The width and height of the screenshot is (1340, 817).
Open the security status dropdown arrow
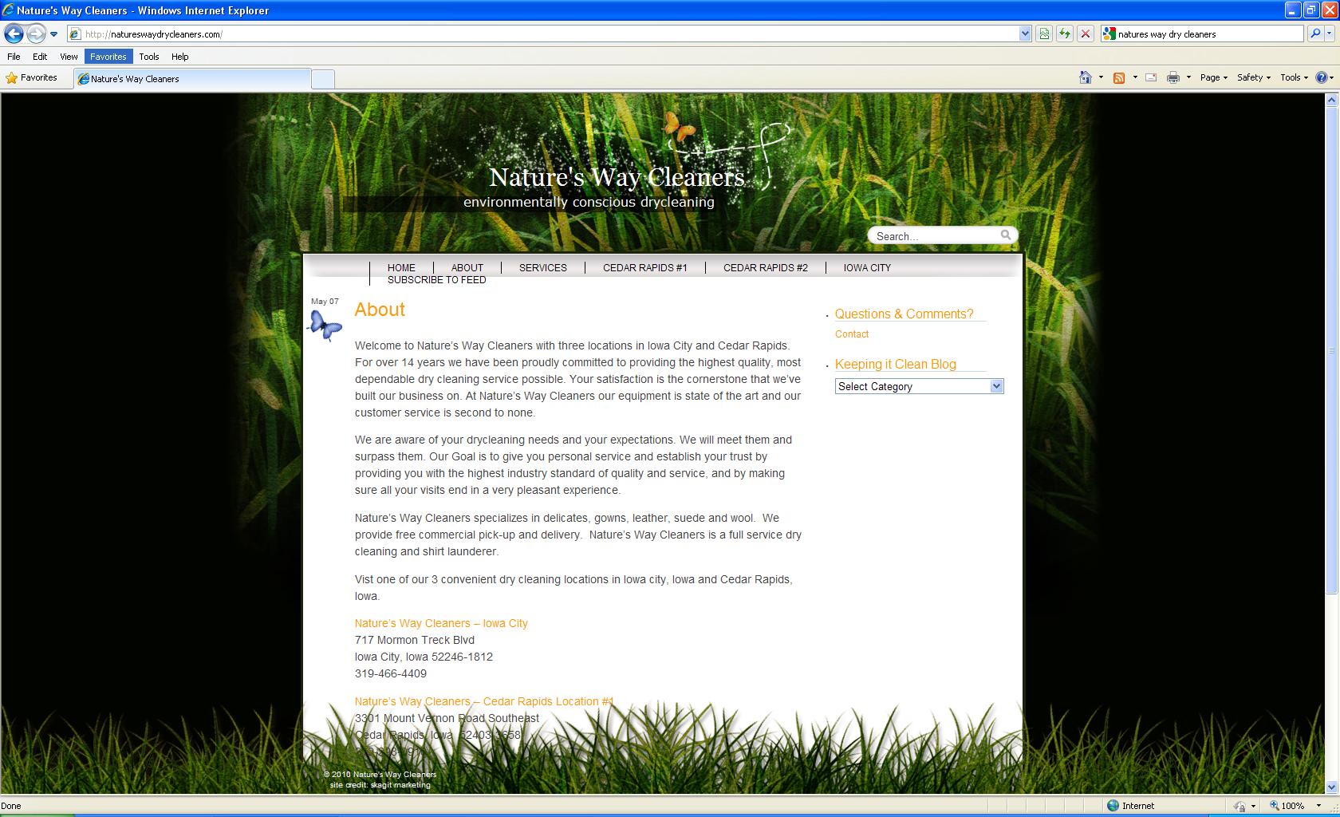pyautogui.click(x=1253, y=806)
